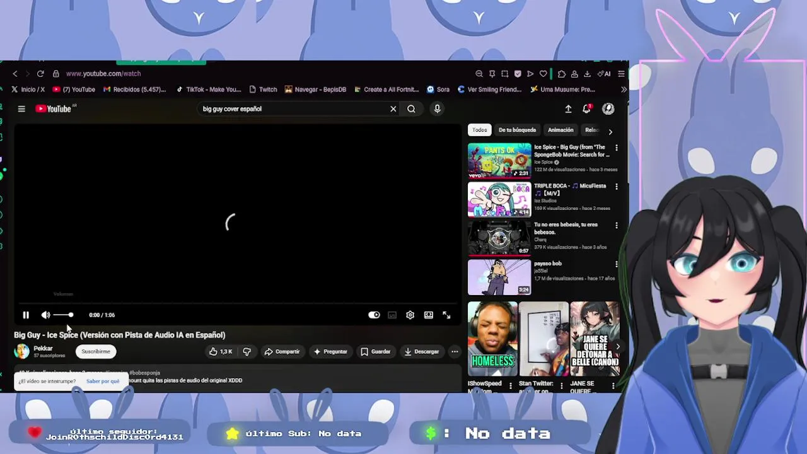
Task: Open Ice Spice Big Guy video thumbnail
Action: (499, 160)
